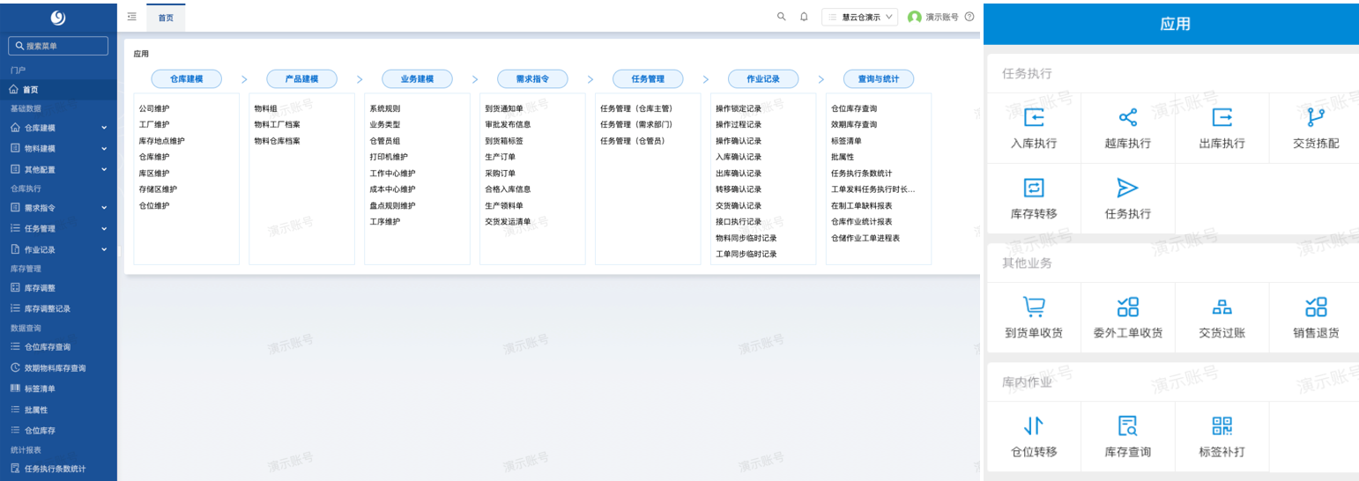The width and height of the screenshot is (1359, 481).
Task: Expand 其他配置 sidebar menu
Action: [58, 169]
